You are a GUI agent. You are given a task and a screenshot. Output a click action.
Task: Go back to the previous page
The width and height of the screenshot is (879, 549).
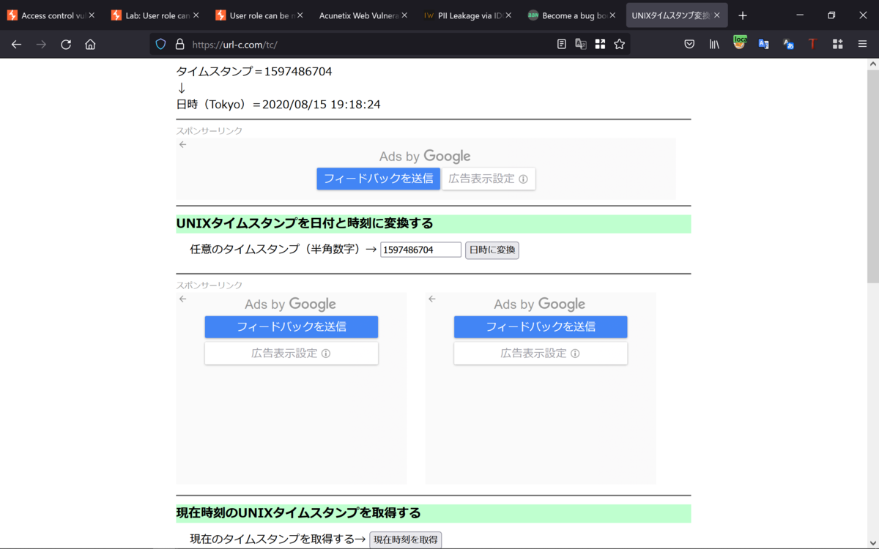16,44
